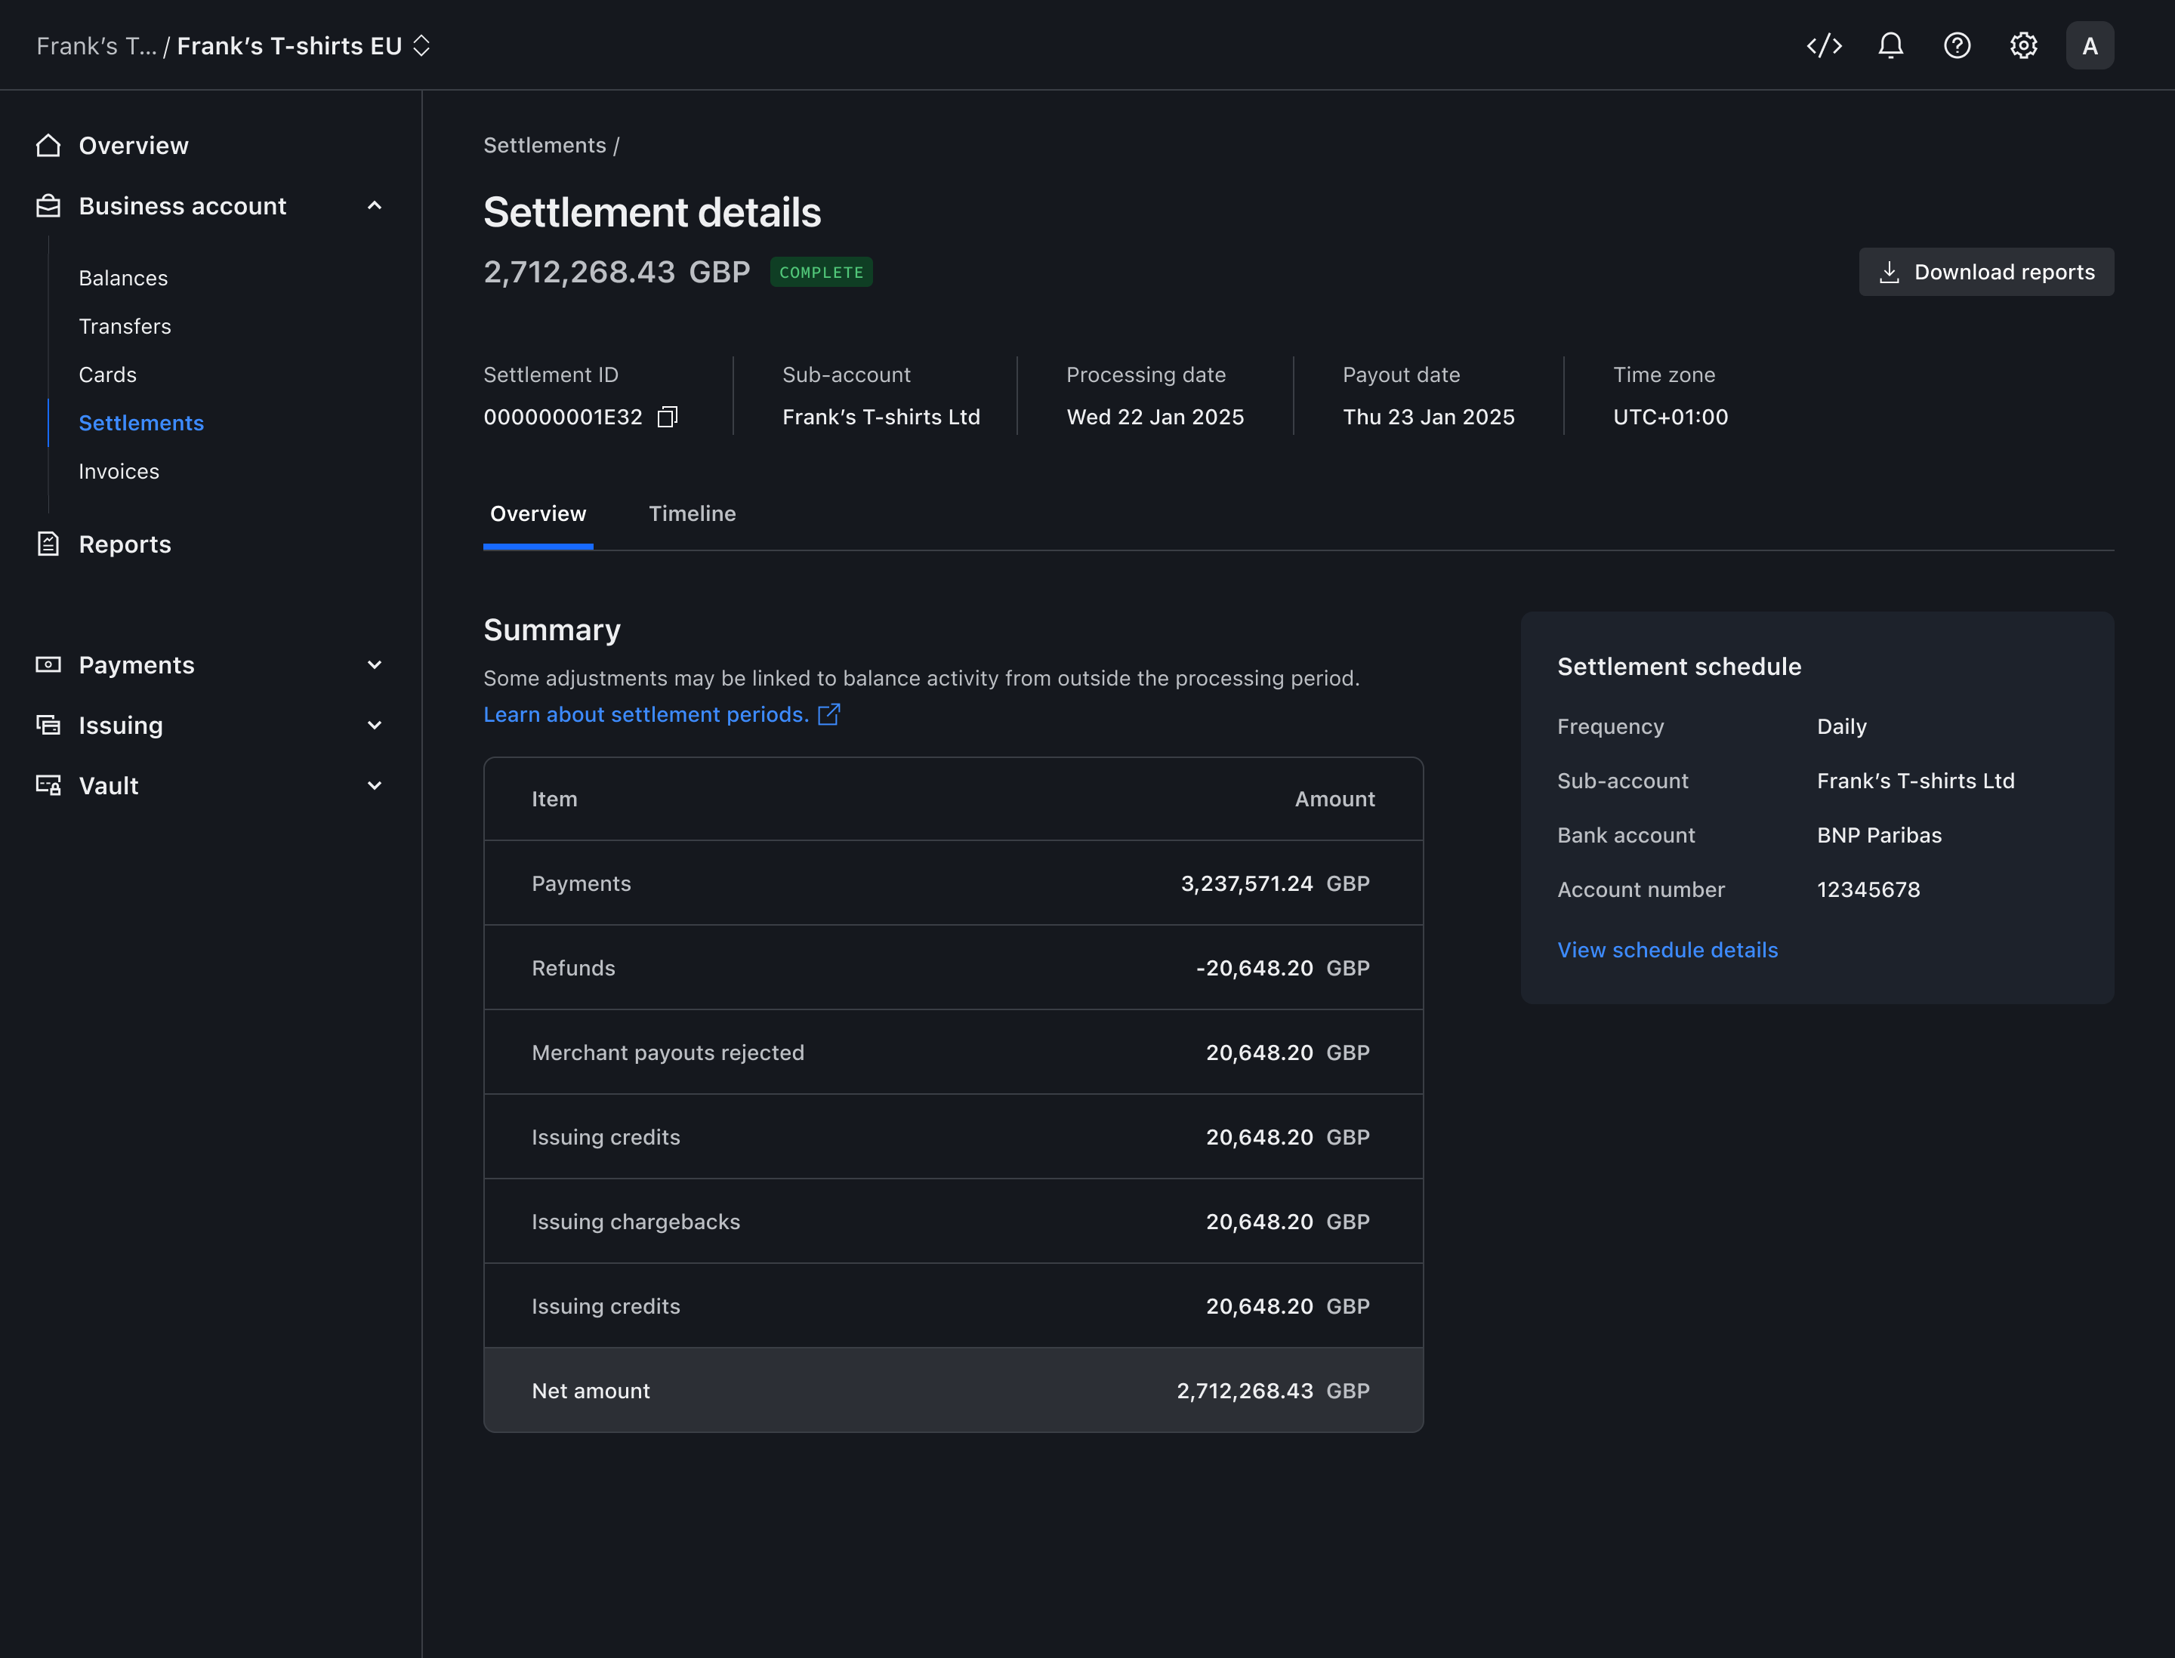2175x1658 pixels.
Task: Open Settlements in the sidebar
Action: click(141, 422)
